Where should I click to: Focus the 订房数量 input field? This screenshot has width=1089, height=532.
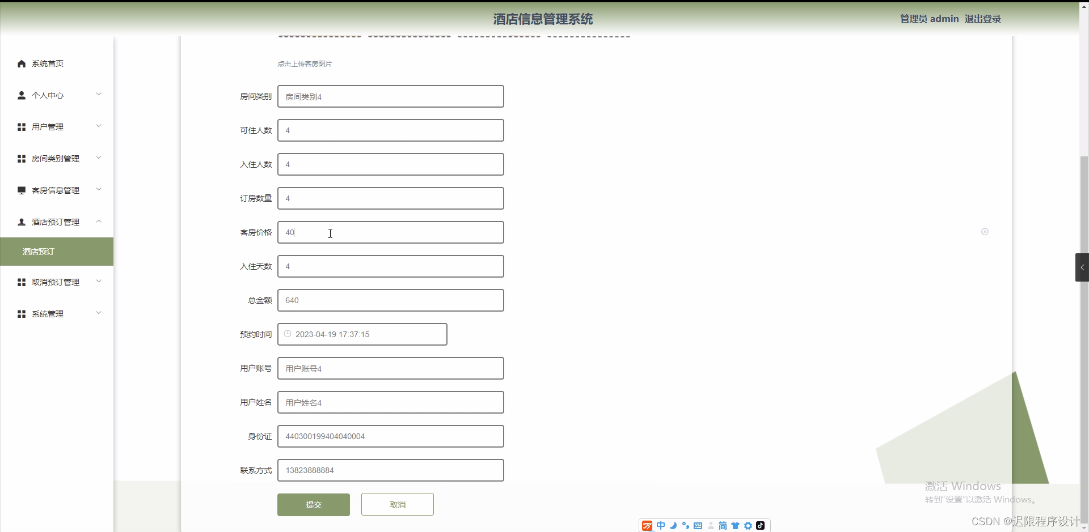click(391, 198)
